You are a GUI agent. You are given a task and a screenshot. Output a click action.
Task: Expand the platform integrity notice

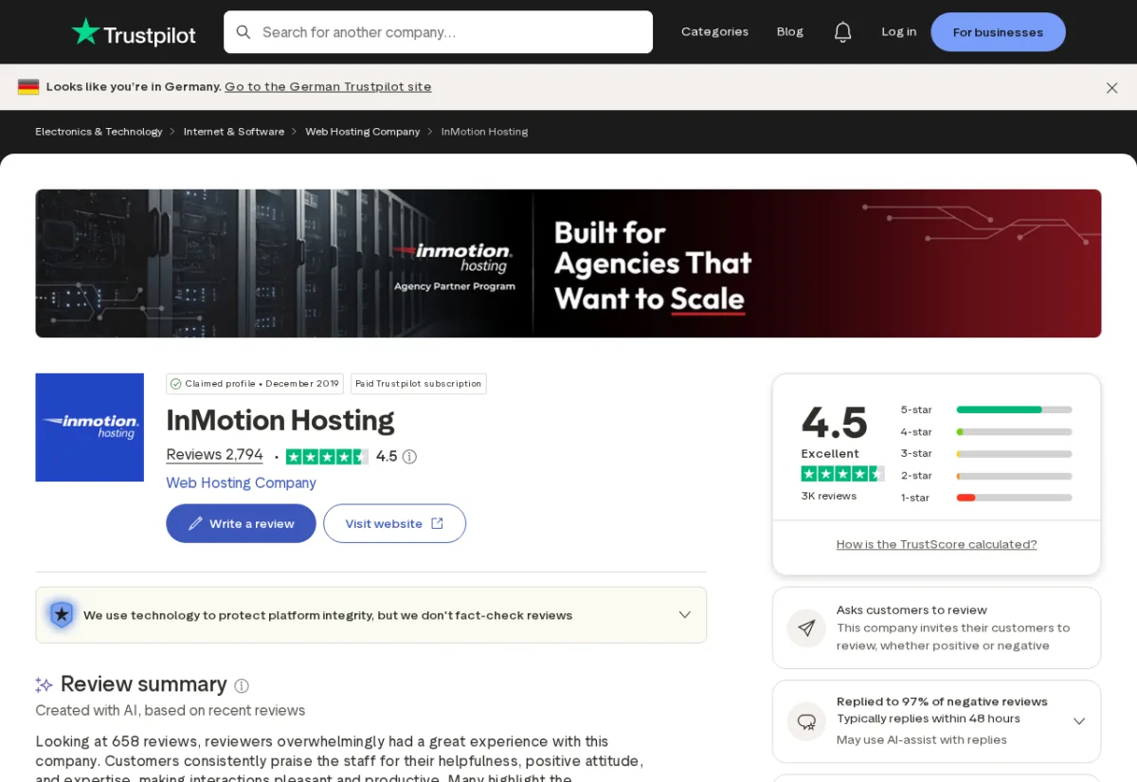click(x=684, y=615)
